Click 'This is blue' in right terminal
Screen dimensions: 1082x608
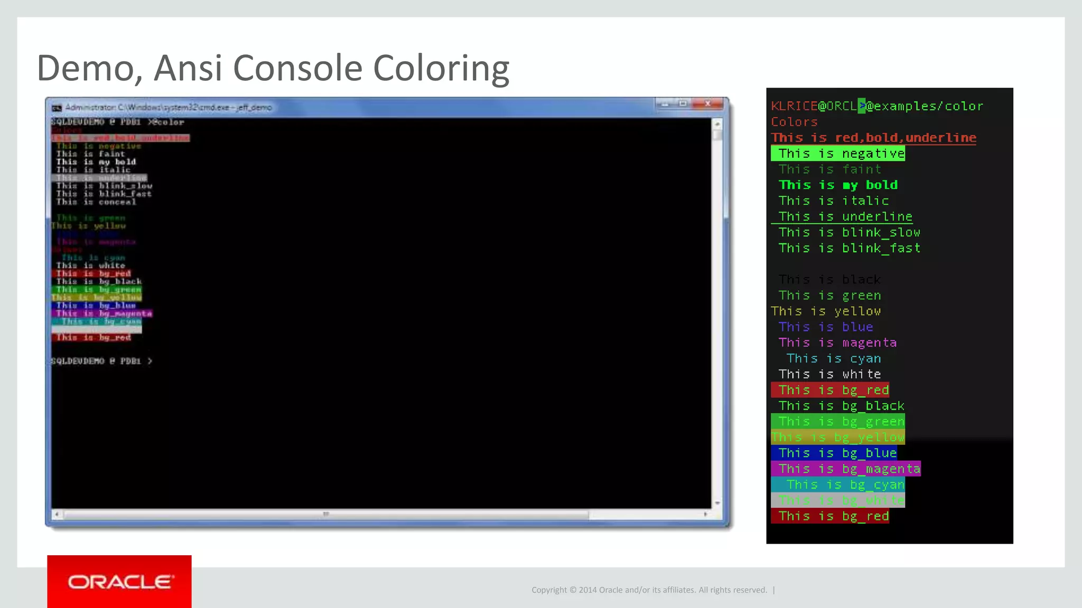(826, 327)
